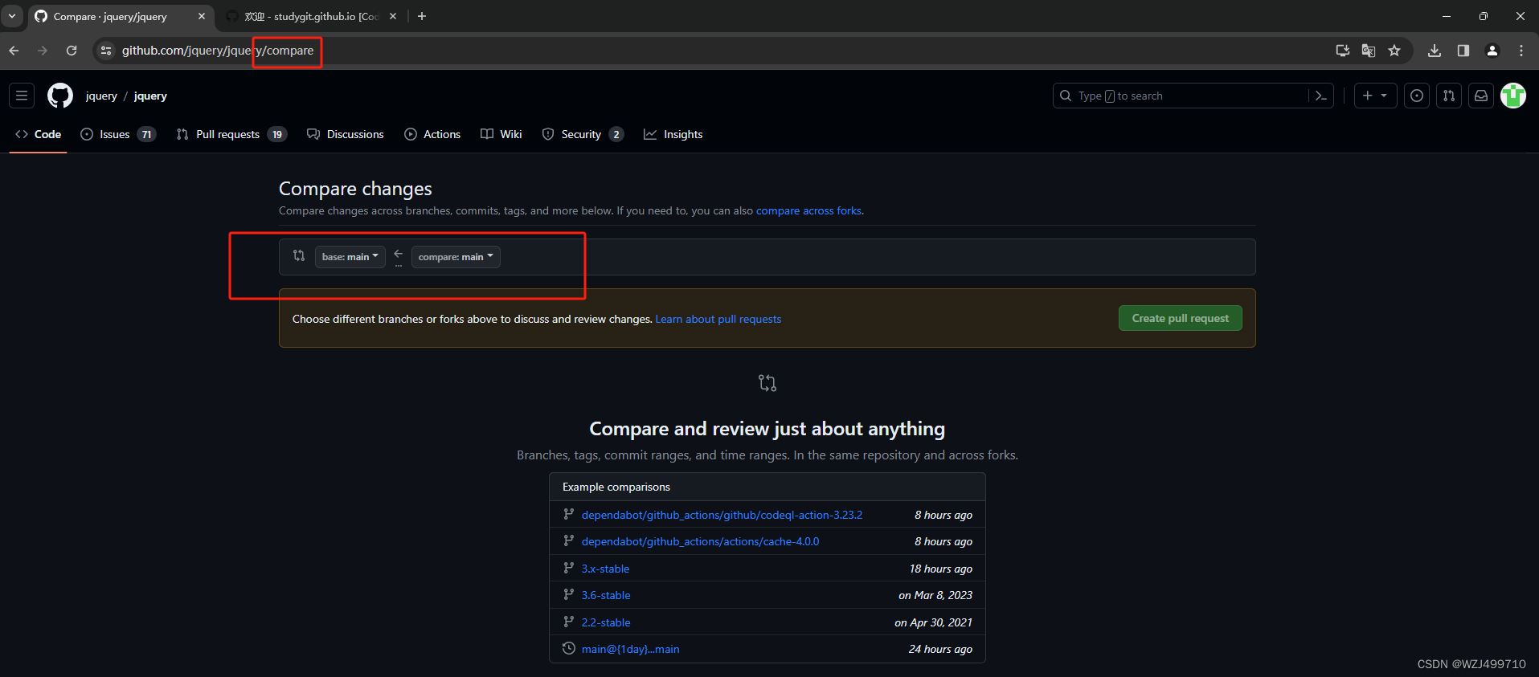
Task: Click Learn about pull requests link
Action: pos(718,320)
